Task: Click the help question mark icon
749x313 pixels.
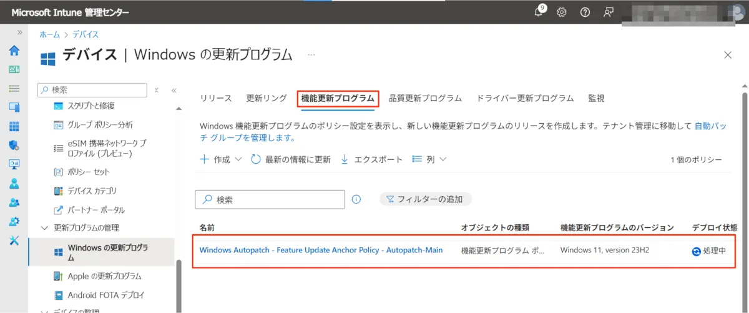Action: (x=585, y=12)
